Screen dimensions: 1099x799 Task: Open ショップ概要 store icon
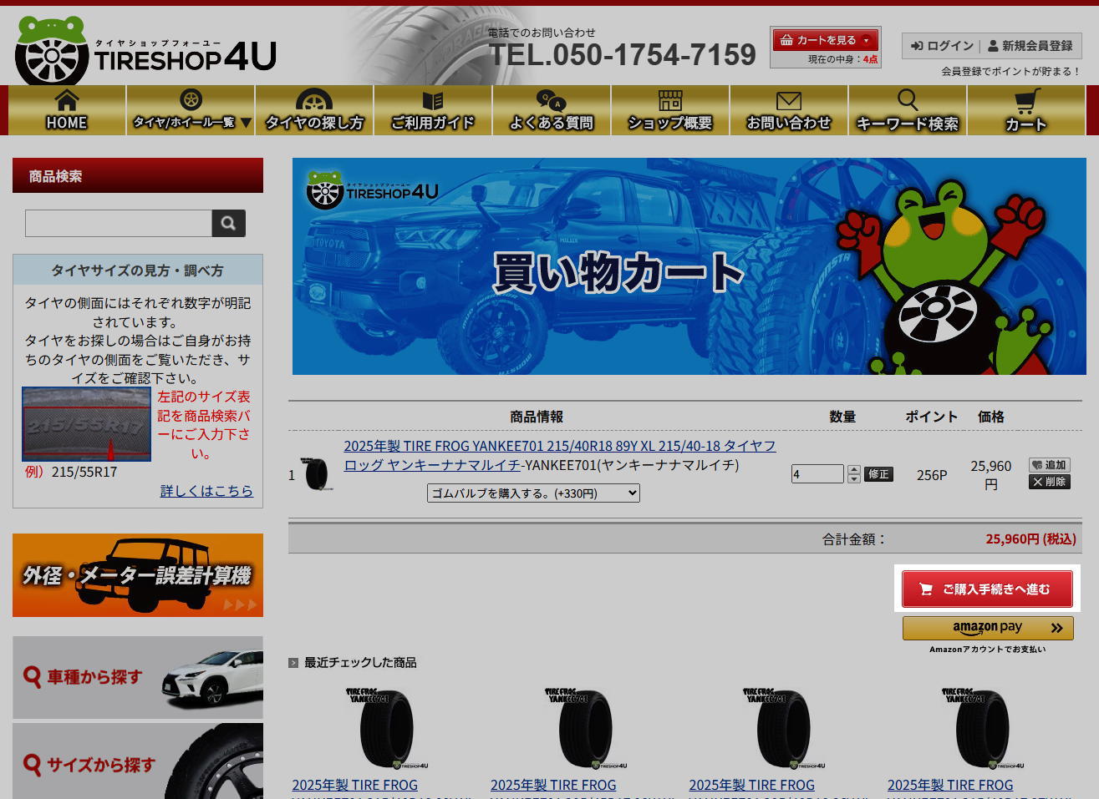tap(670, 101)
